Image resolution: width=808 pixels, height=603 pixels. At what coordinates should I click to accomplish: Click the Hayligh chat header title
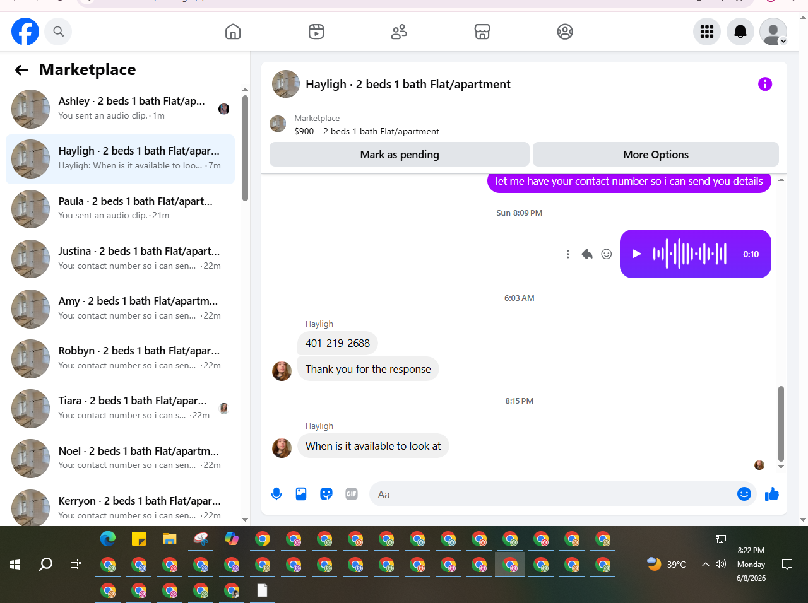408,85
